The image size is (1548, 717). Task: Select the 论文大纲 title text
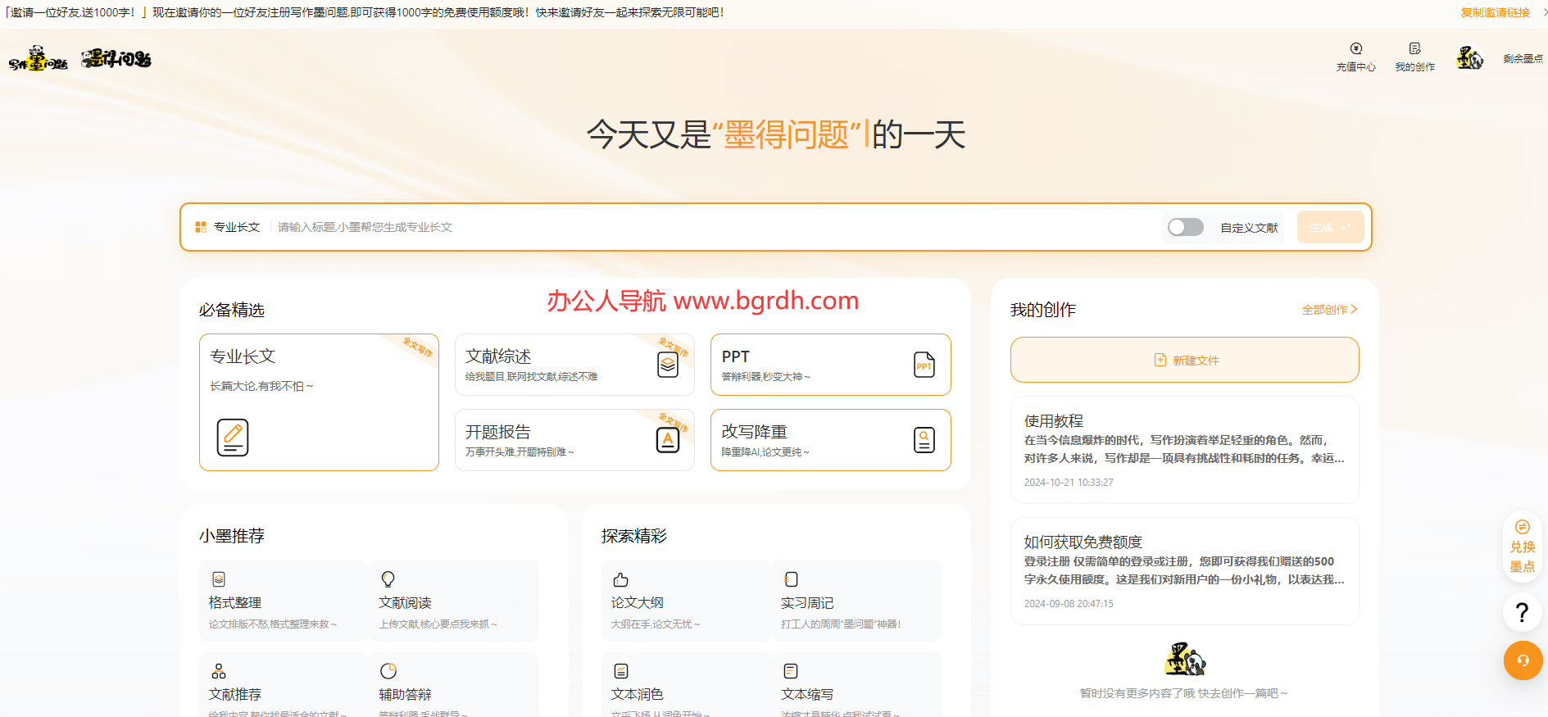tap(638, 602)
